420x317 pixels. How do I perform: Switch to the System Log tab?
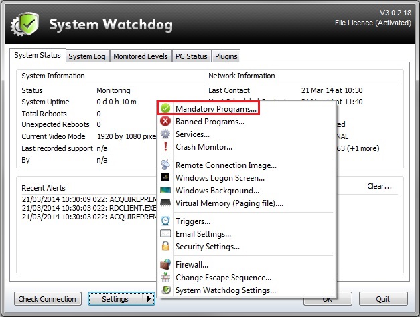pos(87,56)
